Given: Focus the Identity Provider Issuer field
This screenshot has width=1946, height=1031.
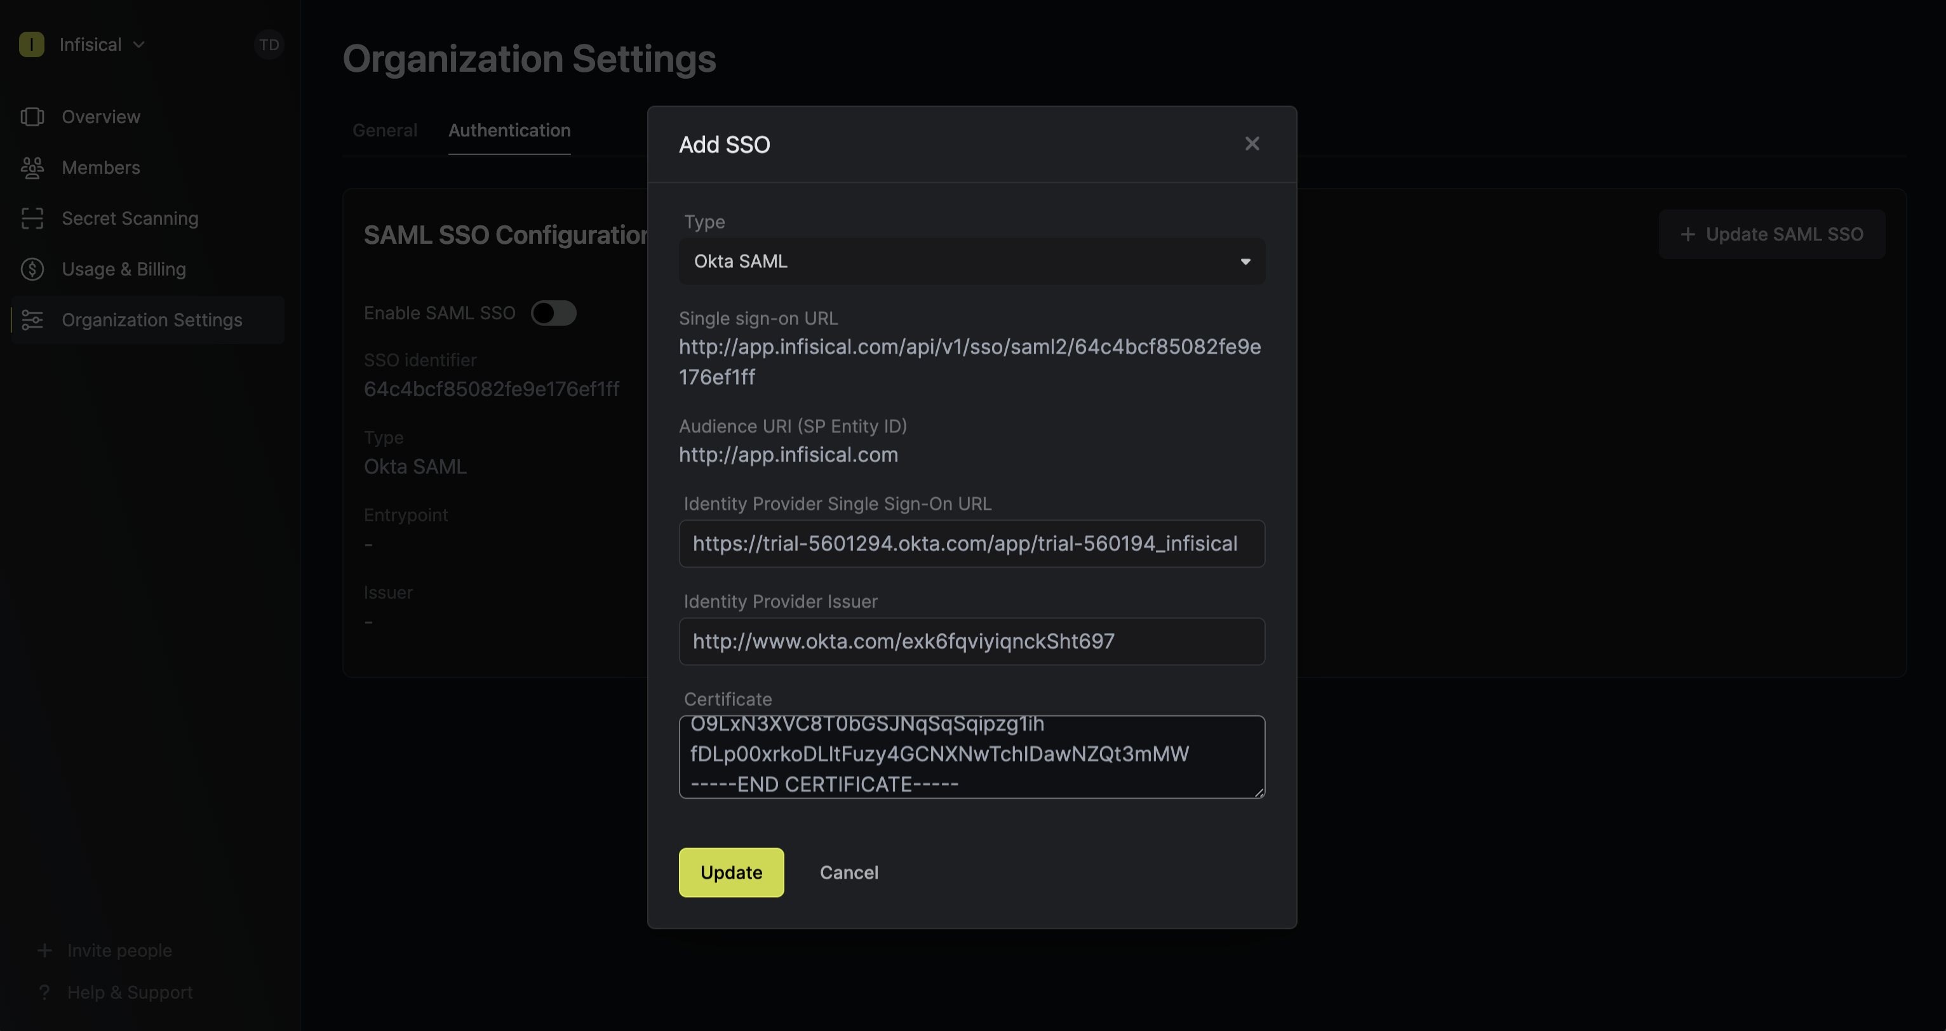Looking at the screenshot, I should pos(972,641).
